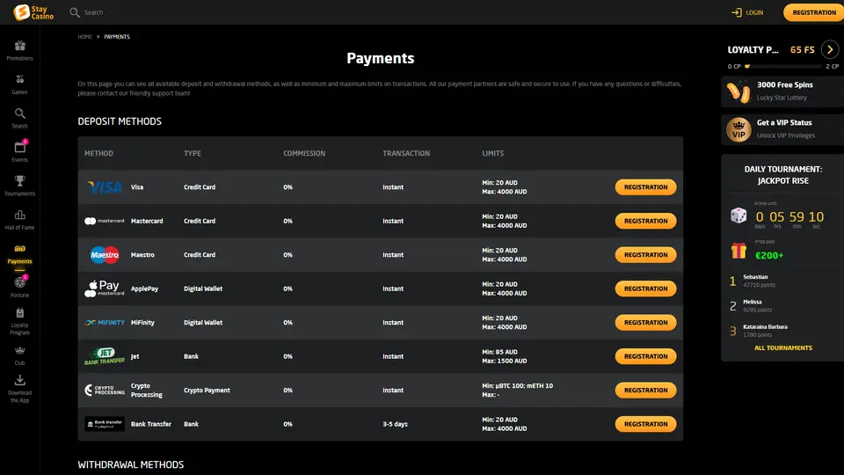Click the 'Sebastian' leaderboard entry

(782, 281)
